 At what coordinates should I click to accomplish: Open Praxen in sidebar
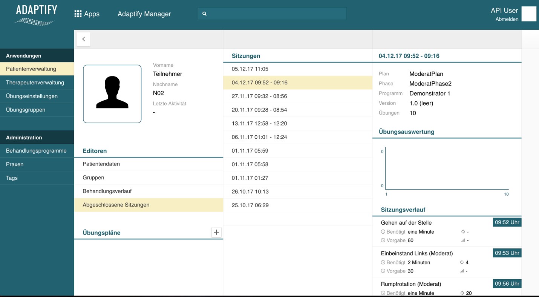point(37,164)
